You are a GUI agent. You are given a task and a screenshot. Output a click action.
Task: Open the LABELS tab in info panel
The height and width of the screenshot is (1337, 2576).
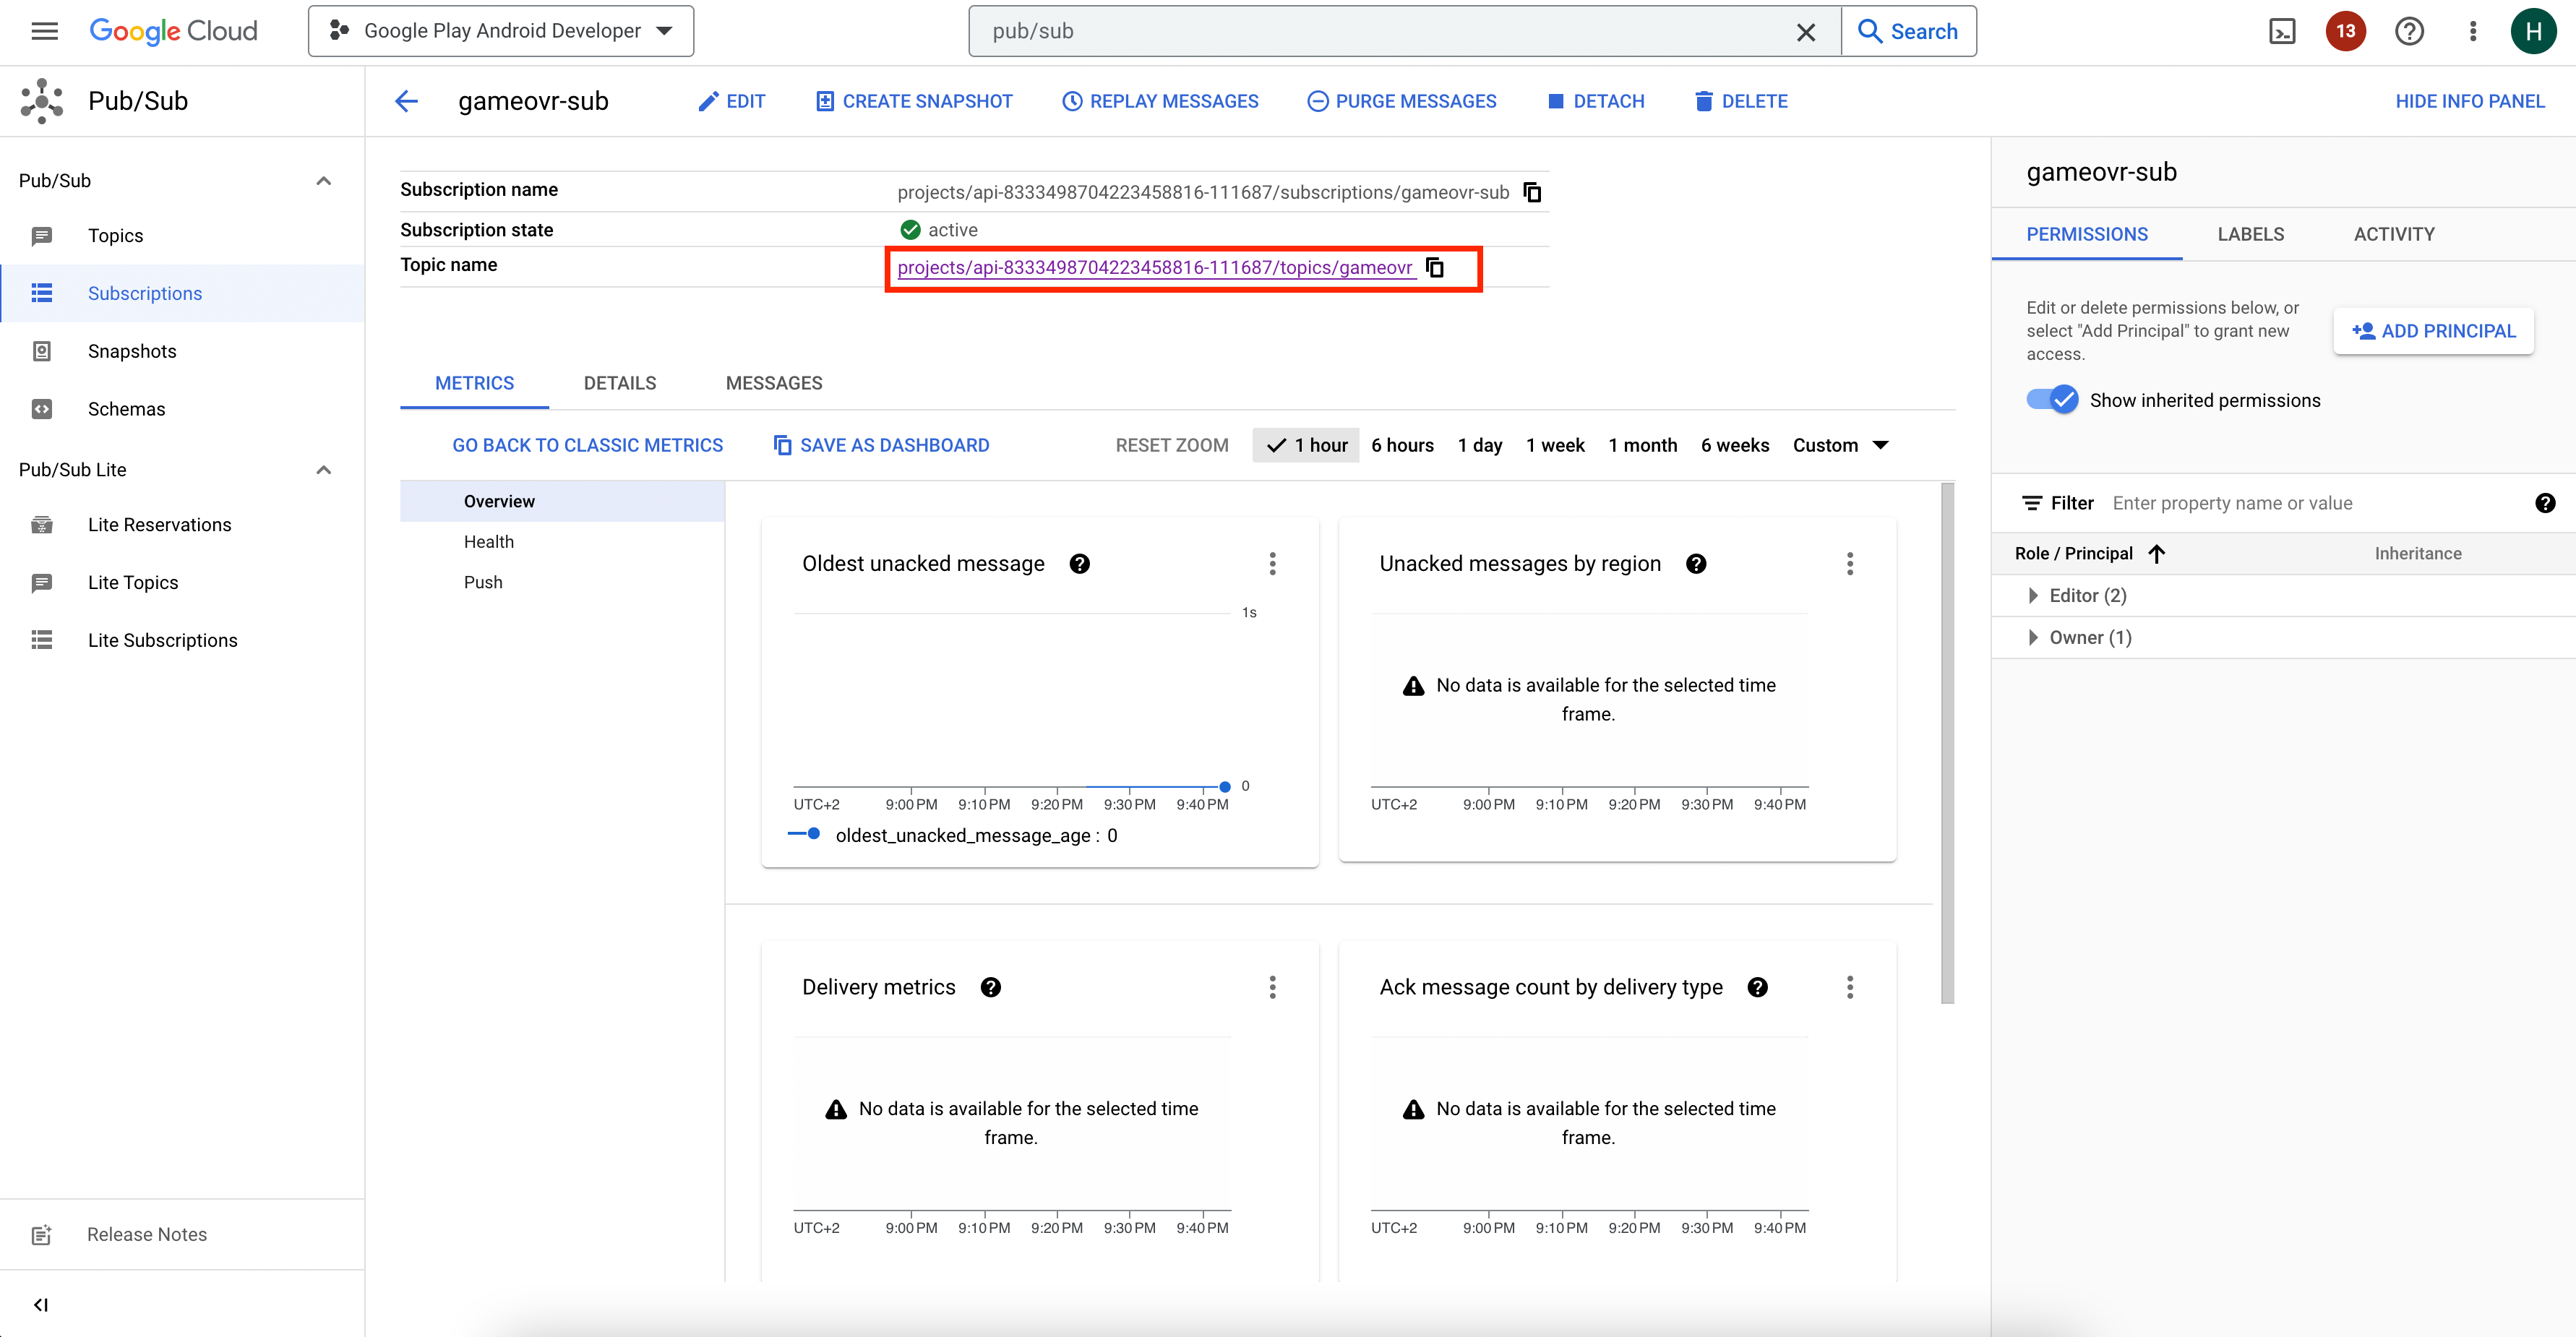click(x=2250, y=235)
